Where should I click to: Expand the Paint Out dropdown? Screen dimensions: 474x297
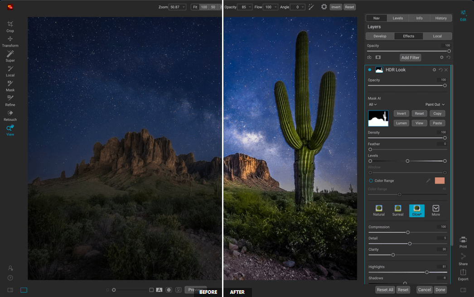pyautogui.click(x=435, y=105)
